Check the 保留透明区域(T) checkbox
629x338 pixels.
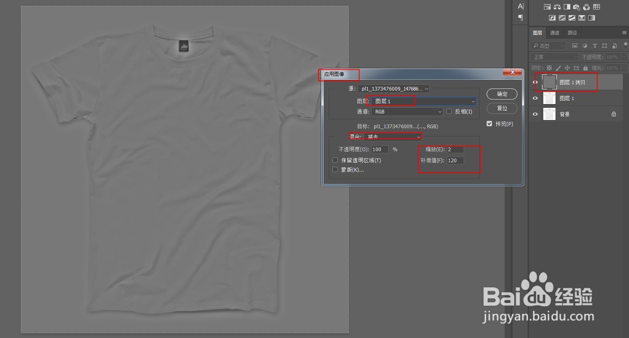pyautogui.click(x=335, y=160)
